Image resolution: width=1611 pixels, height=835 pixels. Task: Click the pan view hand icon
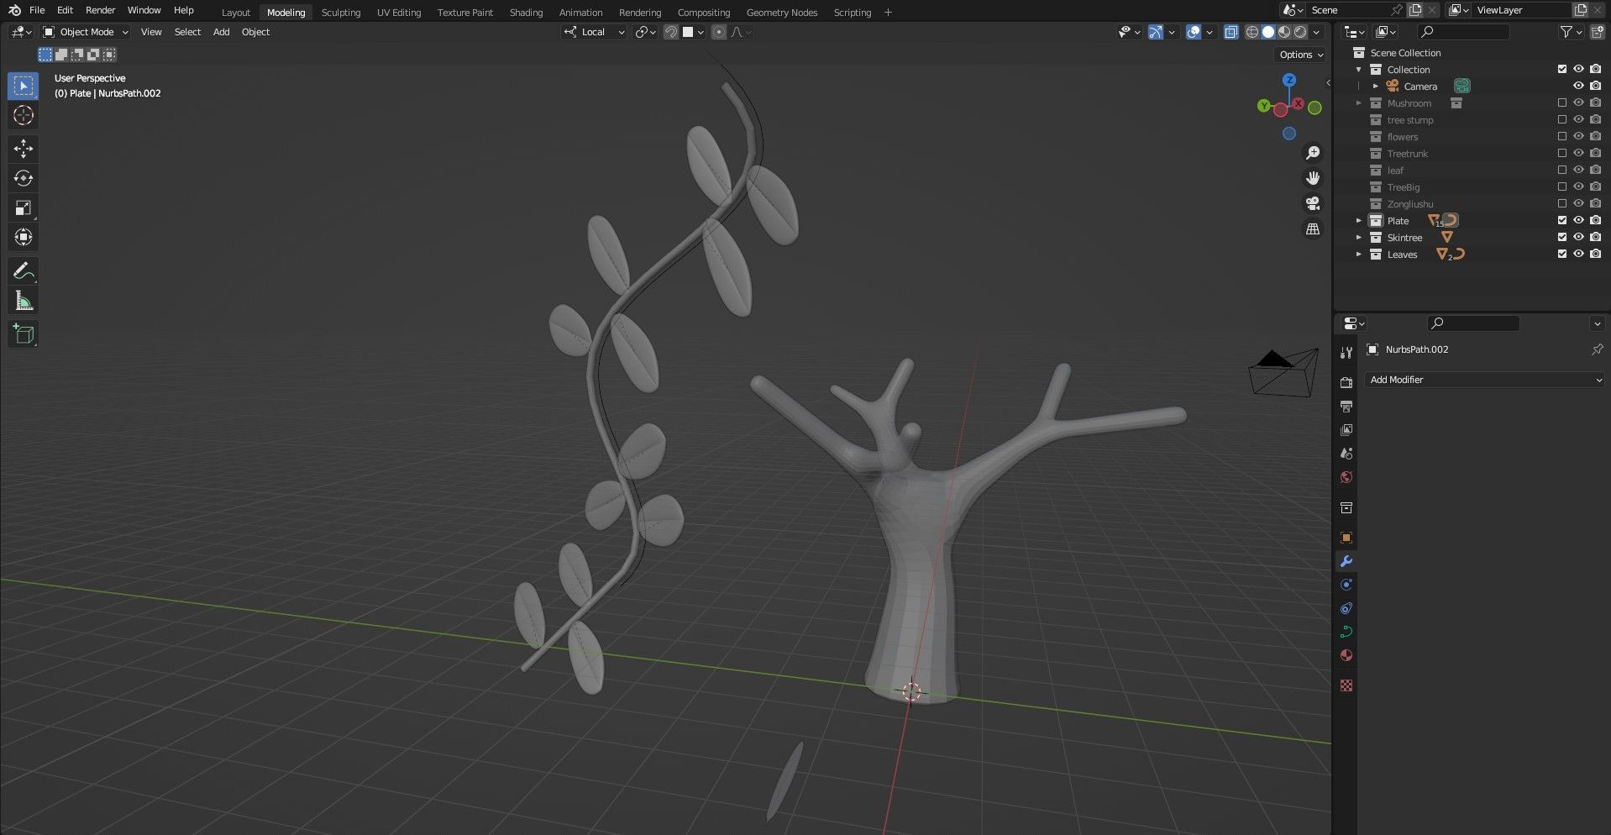click(x=1313, y=178)
